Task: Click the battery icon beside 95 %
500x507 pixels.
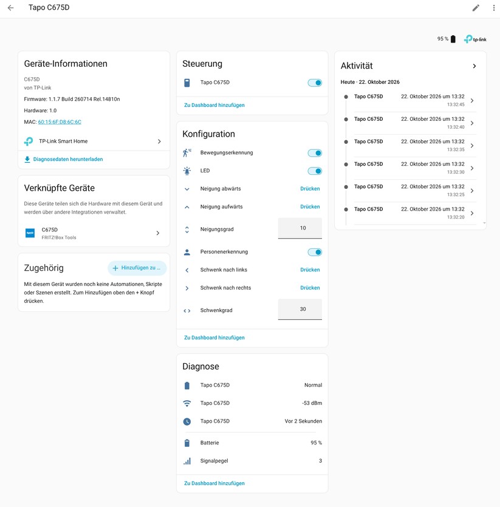Action: (x=453, y=39)
